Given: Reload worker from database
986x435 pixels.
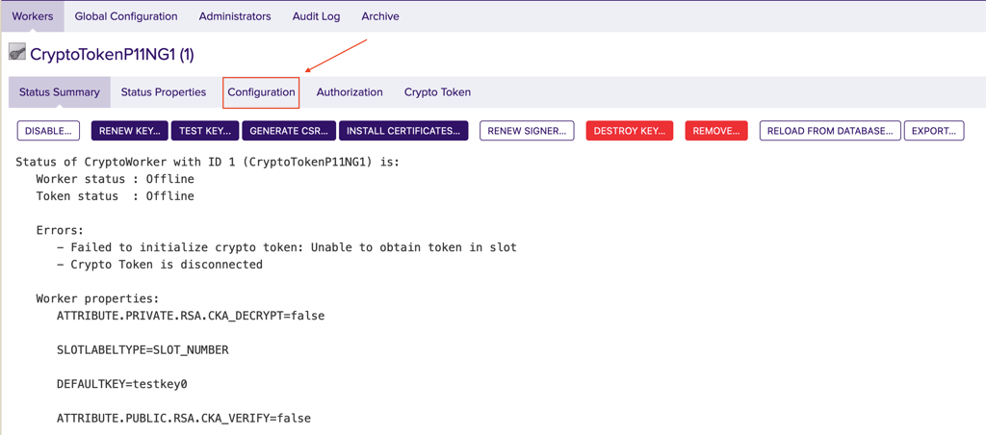Looking at the screenshot, I should click(x=830, y=131).
